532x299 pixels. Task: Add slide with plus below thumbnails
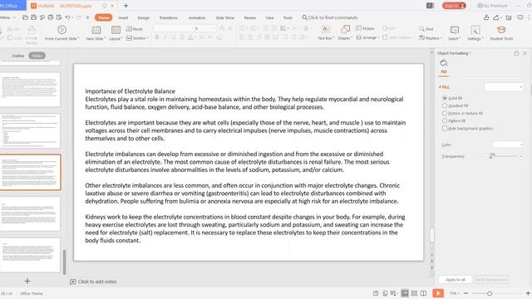click(x=27, y=281)
